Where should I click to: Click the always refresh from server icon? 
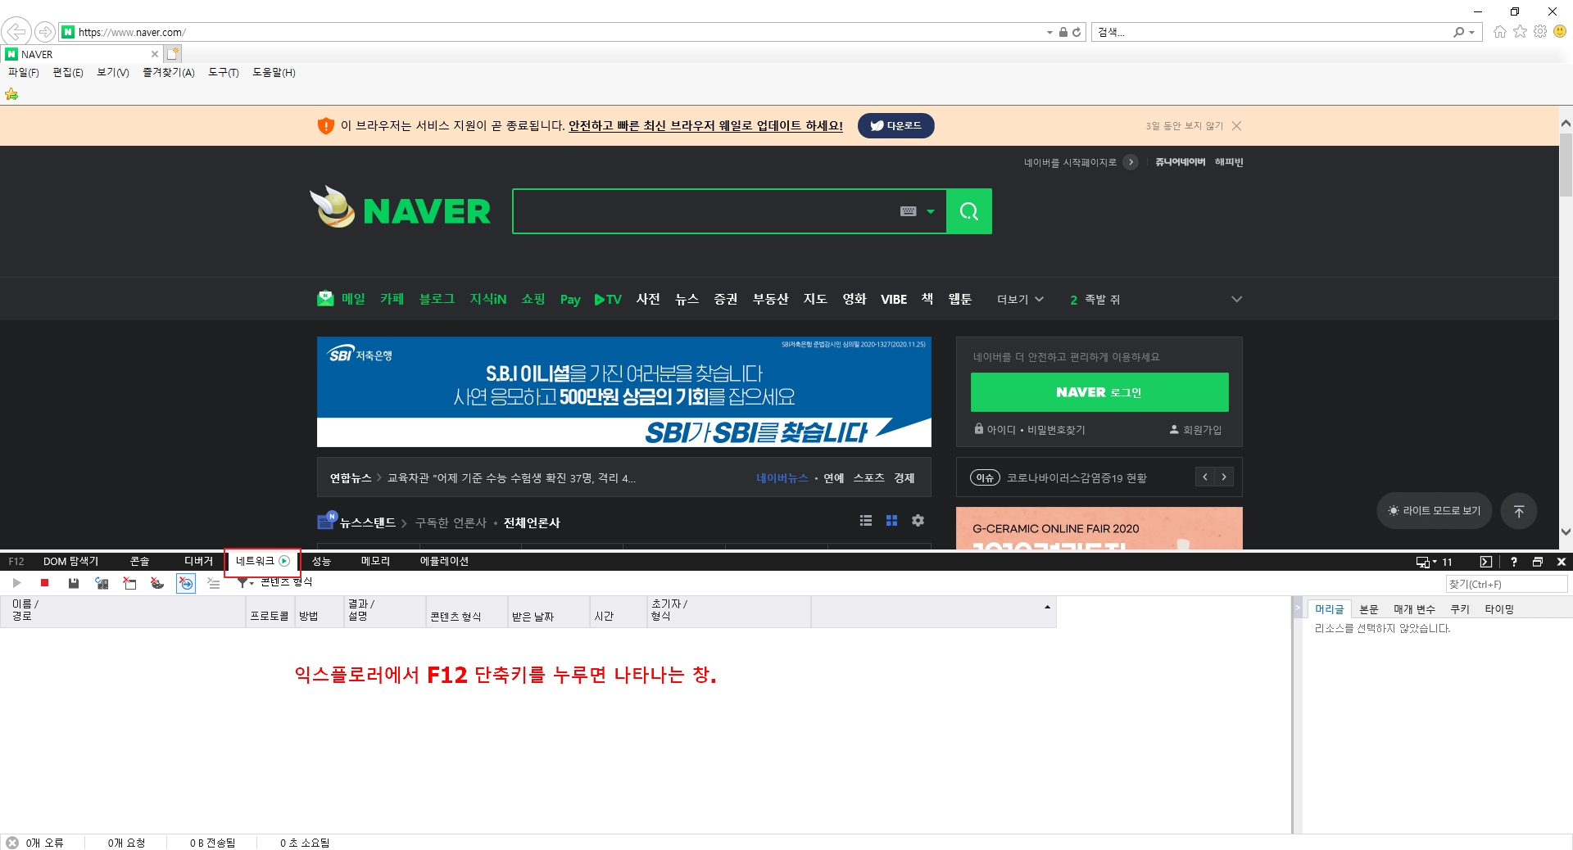(102, 583)
